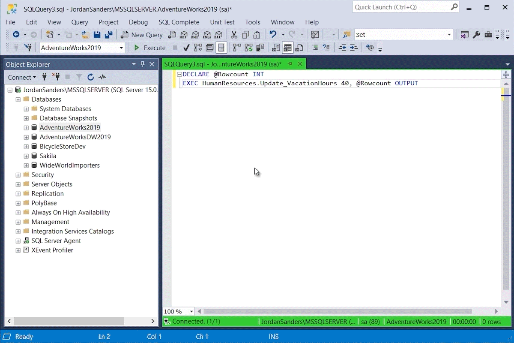Screen dimensions: 514x343
Task: Open Activity Monitor from Object Explorer toolbar
Action: (102, 77)
